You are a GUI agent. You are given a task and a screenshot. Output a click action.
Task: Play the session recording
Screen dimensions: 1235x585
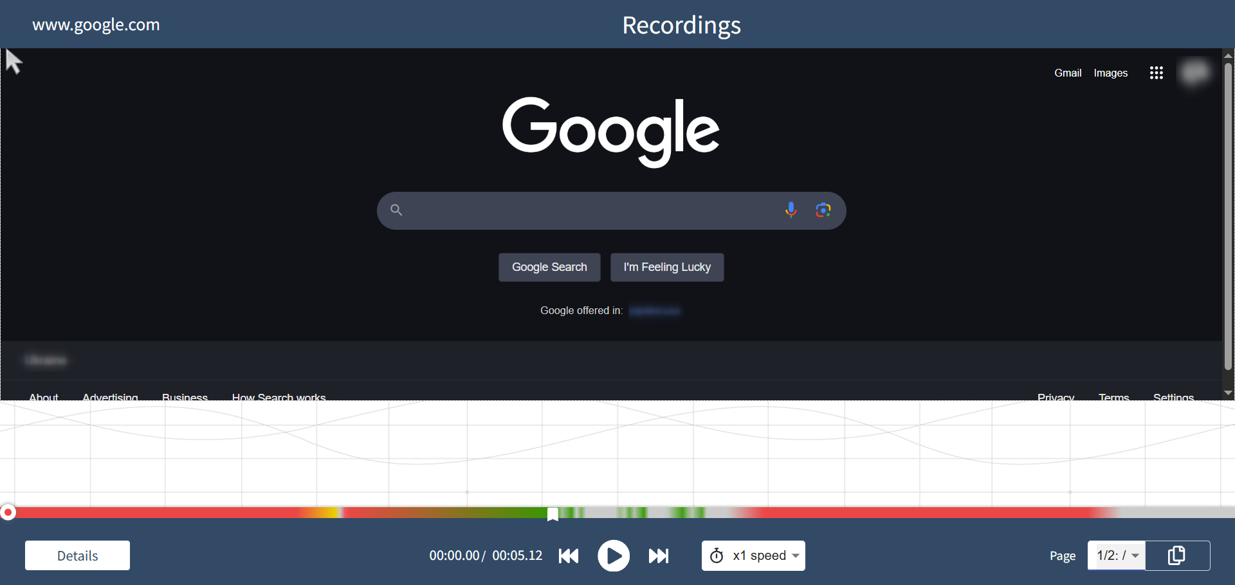[x=614, y=555]
